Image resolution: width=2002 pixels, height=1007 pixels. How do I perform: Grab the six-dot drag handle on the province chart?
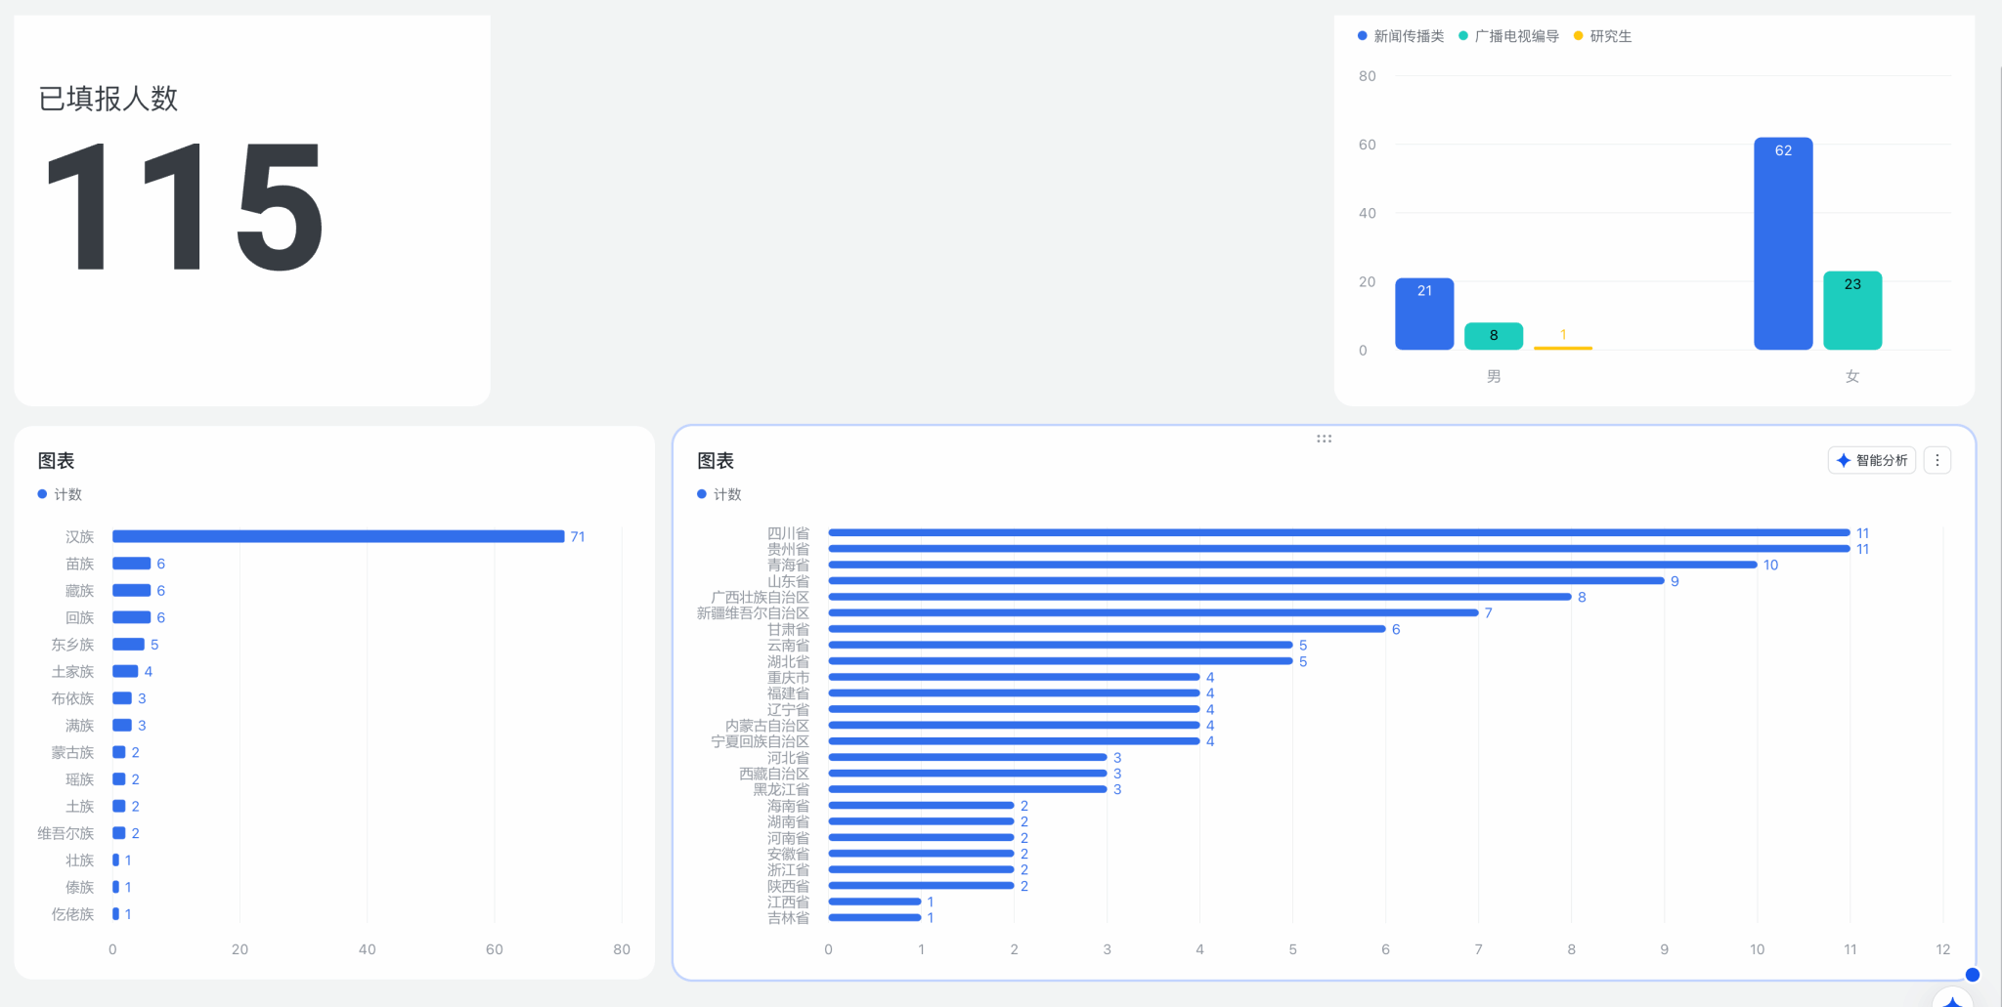tap(1324, 439)
